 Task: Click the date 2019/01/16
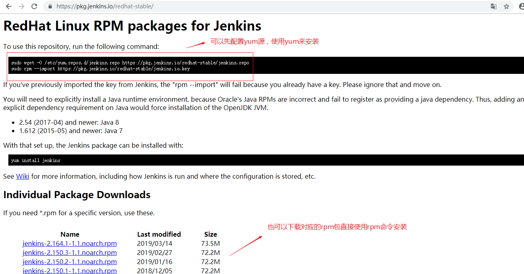154,262
